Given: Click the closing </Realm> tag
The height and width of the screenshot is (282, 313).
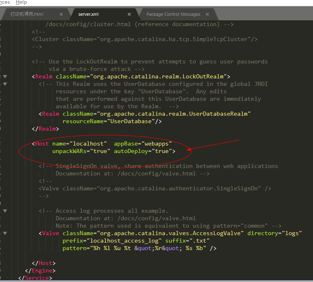Looking at the screenshot, I should (x=45, y=129).
